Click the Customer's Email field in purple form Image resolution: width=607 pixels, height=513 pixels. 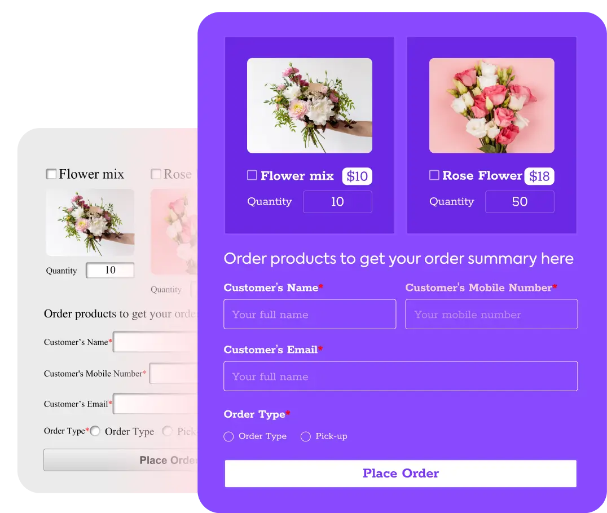(x=401, y=376)
